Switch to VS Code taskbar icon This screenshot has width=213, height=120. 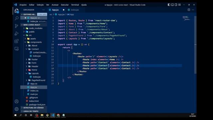[x=53, y=115]
